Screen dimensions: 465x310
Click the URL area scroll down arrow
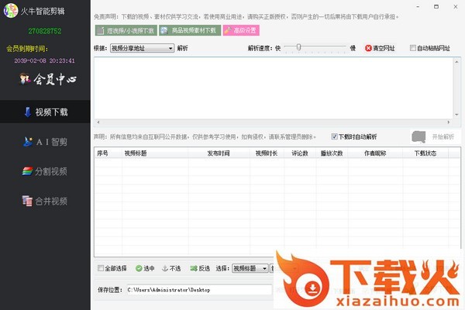(456, 115)
